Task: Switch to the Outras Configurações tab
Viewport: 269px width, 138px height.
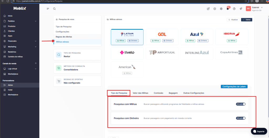Action: (x=194, y=93)
